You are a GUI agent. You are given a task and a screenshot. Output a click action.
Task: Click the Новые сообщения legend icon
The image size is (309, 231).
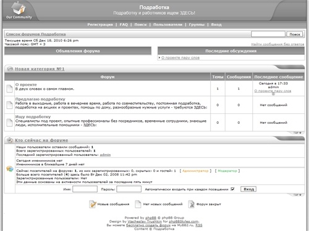click(93, 204)
